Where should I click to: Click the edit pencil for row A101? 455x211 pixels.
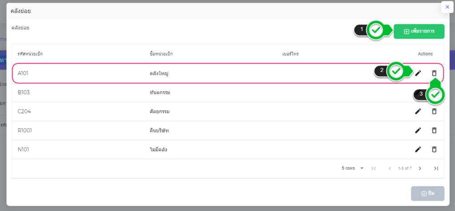pos(418,73)
